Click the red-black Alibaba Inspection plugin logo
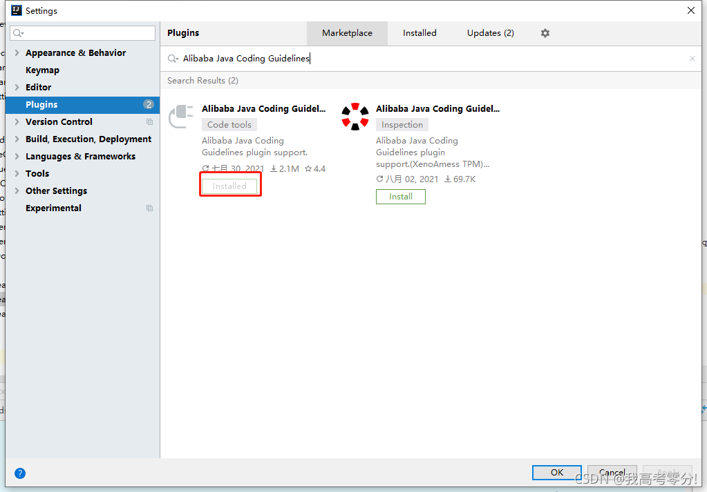 pos(355,117)
